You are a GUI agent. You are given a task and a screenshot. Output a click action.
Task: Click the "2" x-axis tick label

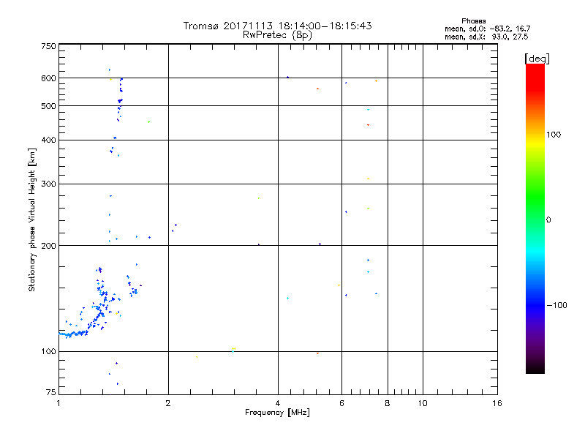click(168, 403)
